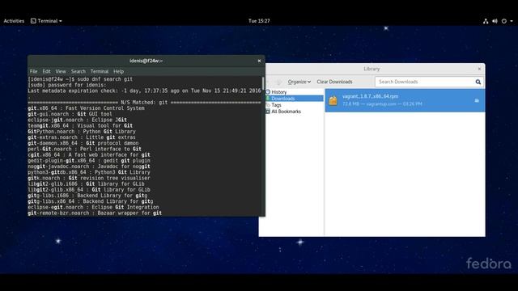
Task: Select Downloads in Library sidebar
Action: click(282, 99)
